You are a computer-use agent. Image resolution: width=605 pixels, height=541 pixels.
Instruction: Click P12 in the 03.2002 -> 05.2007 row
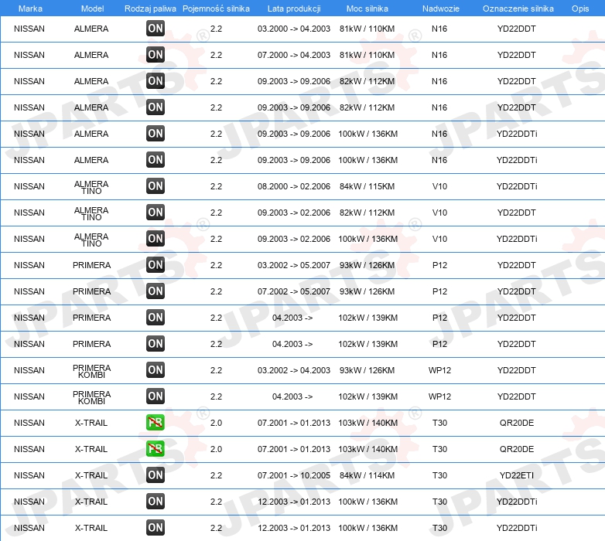tap(439, 265)
